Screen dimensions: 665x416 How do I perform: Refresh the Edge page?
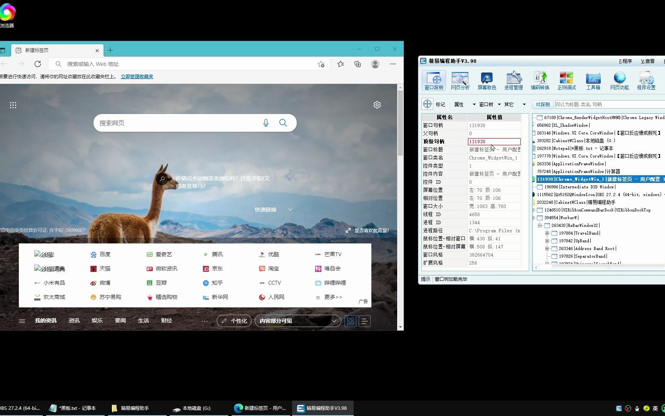click(x=37, y=64)
